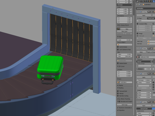Click the Array modifier type icon

point(140,12)
